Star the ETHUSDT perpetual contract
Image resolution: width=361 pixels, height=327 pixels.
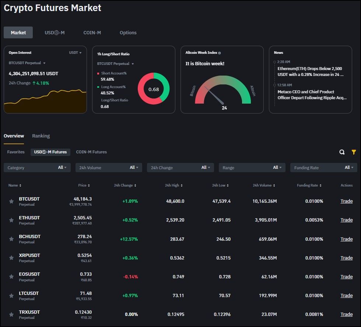point(11,220)
